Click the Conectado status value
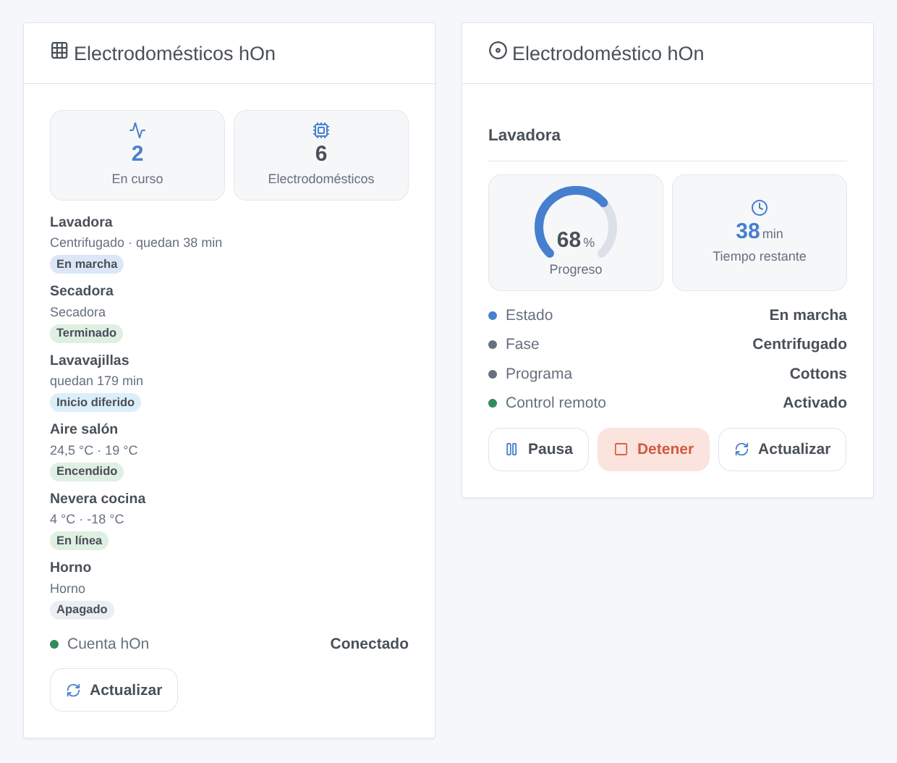This screenshot has width=897, height=763. pos(369,644)
